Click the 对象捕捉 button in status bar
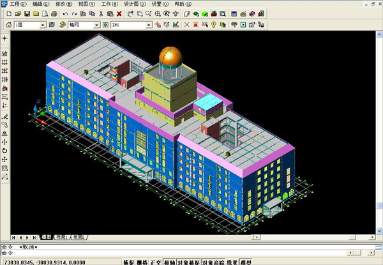The image size is (383, 265). [x=189, y=262]
